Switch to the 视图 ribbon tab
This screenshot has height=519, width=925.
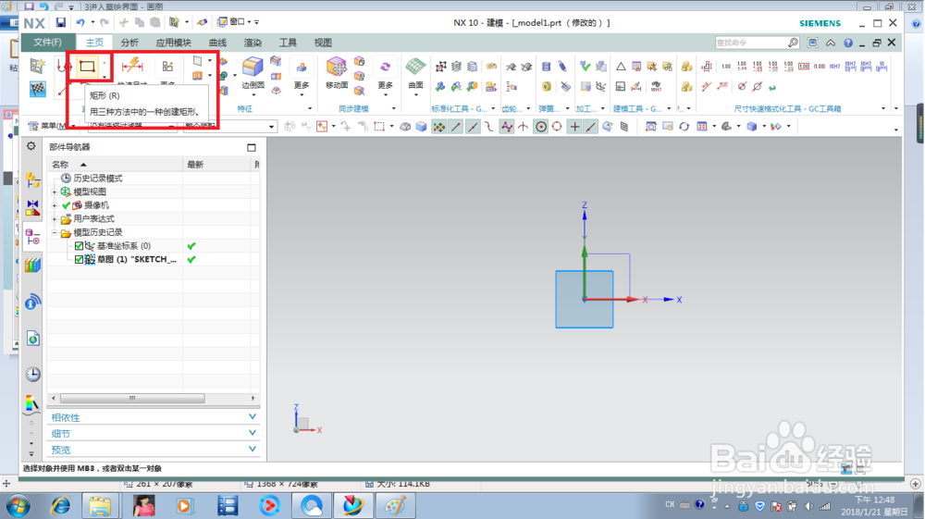[x=323, y=43]
